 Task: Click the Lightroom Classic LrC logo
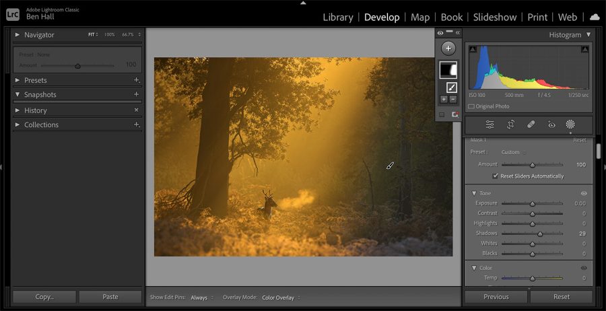(12, 14)
